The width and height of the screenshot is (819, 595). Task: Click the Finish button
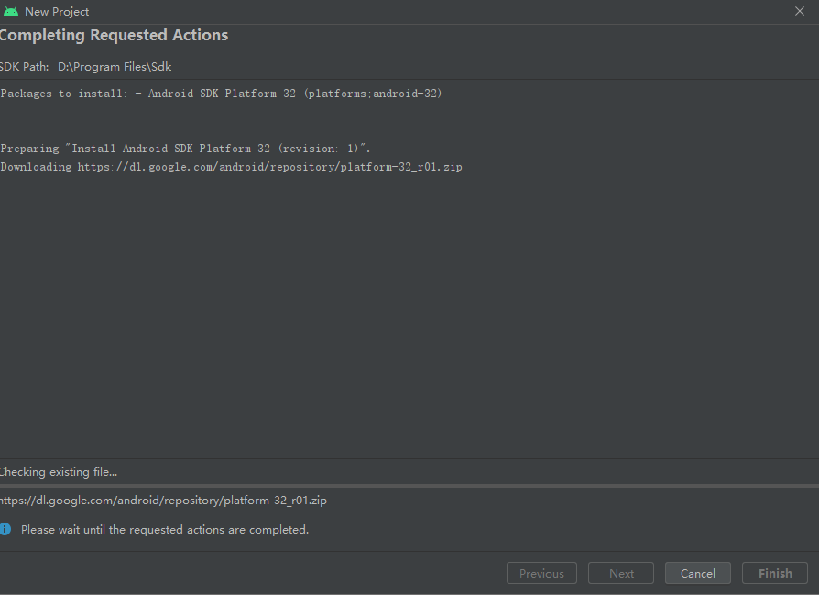coord(774,573)
